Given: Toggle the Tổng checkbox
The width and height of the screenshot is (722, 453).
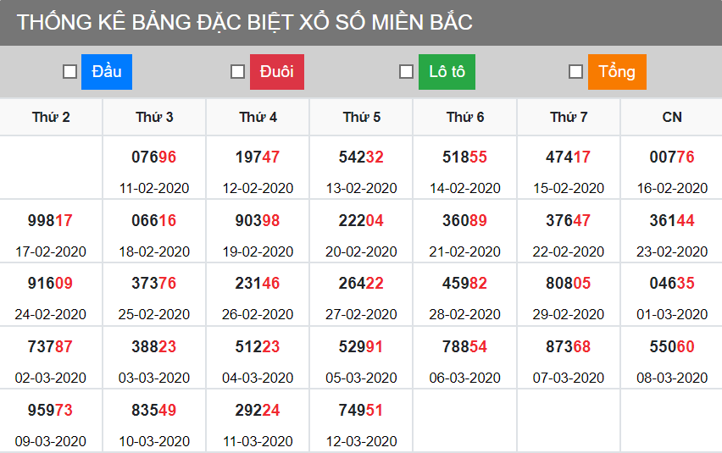Looking at the screenshot, I should pos(575,72).
